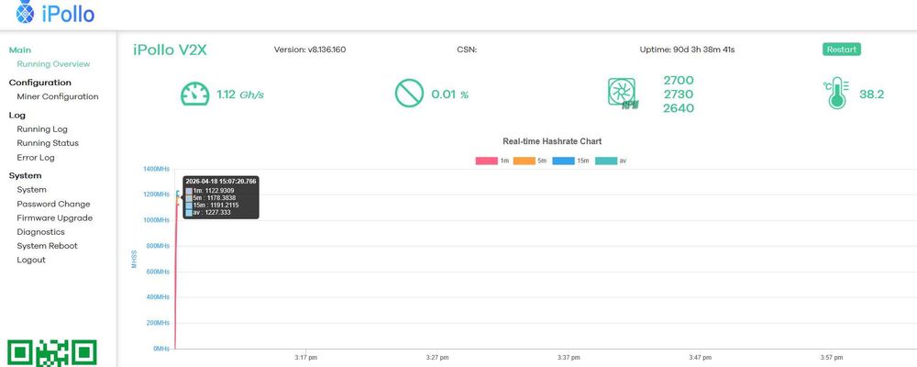This screenshot has width=917, height=367.
Task: Toggle the 1m series legend swatch
Action: point(486,161)
